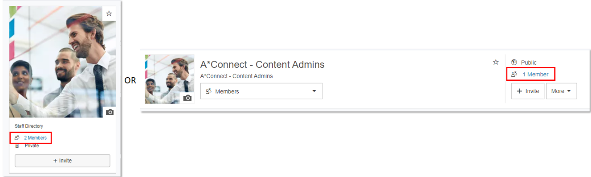Click people icon inside Members dropdown
Image resolution: width=591 pixels, height=177 pixels.
pyautogui.click(x=208, y=91)
